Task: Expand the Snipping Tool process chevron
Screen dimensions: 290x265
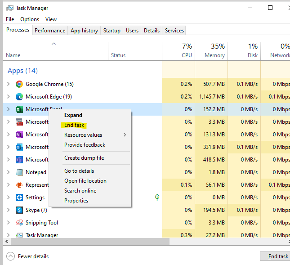Action: [x=9, y=222]
